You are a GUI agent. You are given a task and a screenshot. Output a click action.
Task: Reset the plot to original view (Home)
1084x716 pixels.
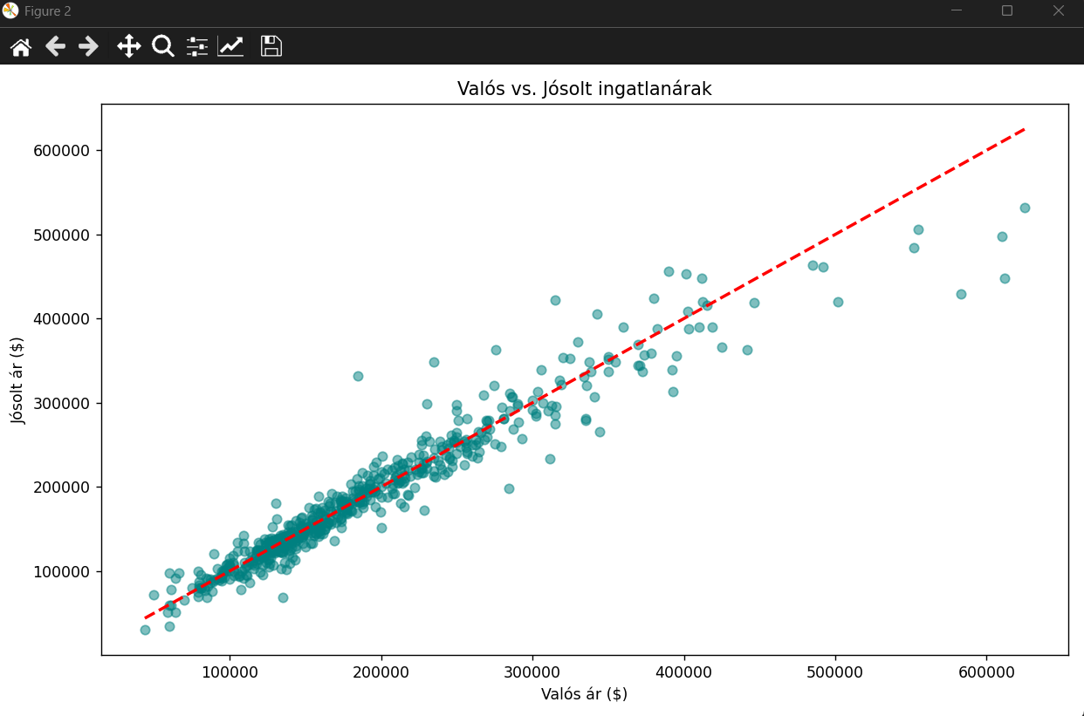[21, 46]
